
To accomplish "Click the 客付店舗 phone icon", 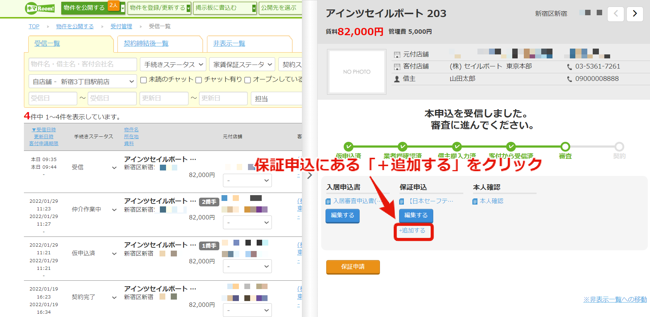I will click(570, 67).
